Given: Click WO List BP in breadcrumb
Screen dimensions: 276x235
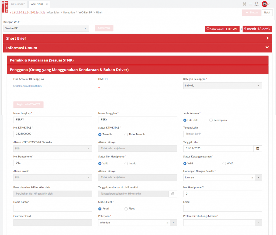Looking at the screenshot, I should 85,12.
